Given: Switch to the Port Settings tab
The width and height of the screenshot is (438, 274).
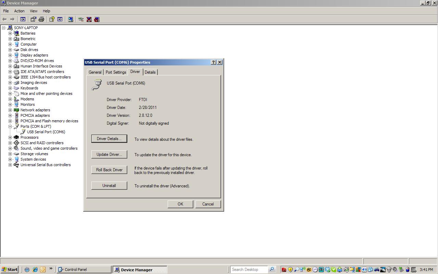Looking at the screenshot, I should pos(116,72).
